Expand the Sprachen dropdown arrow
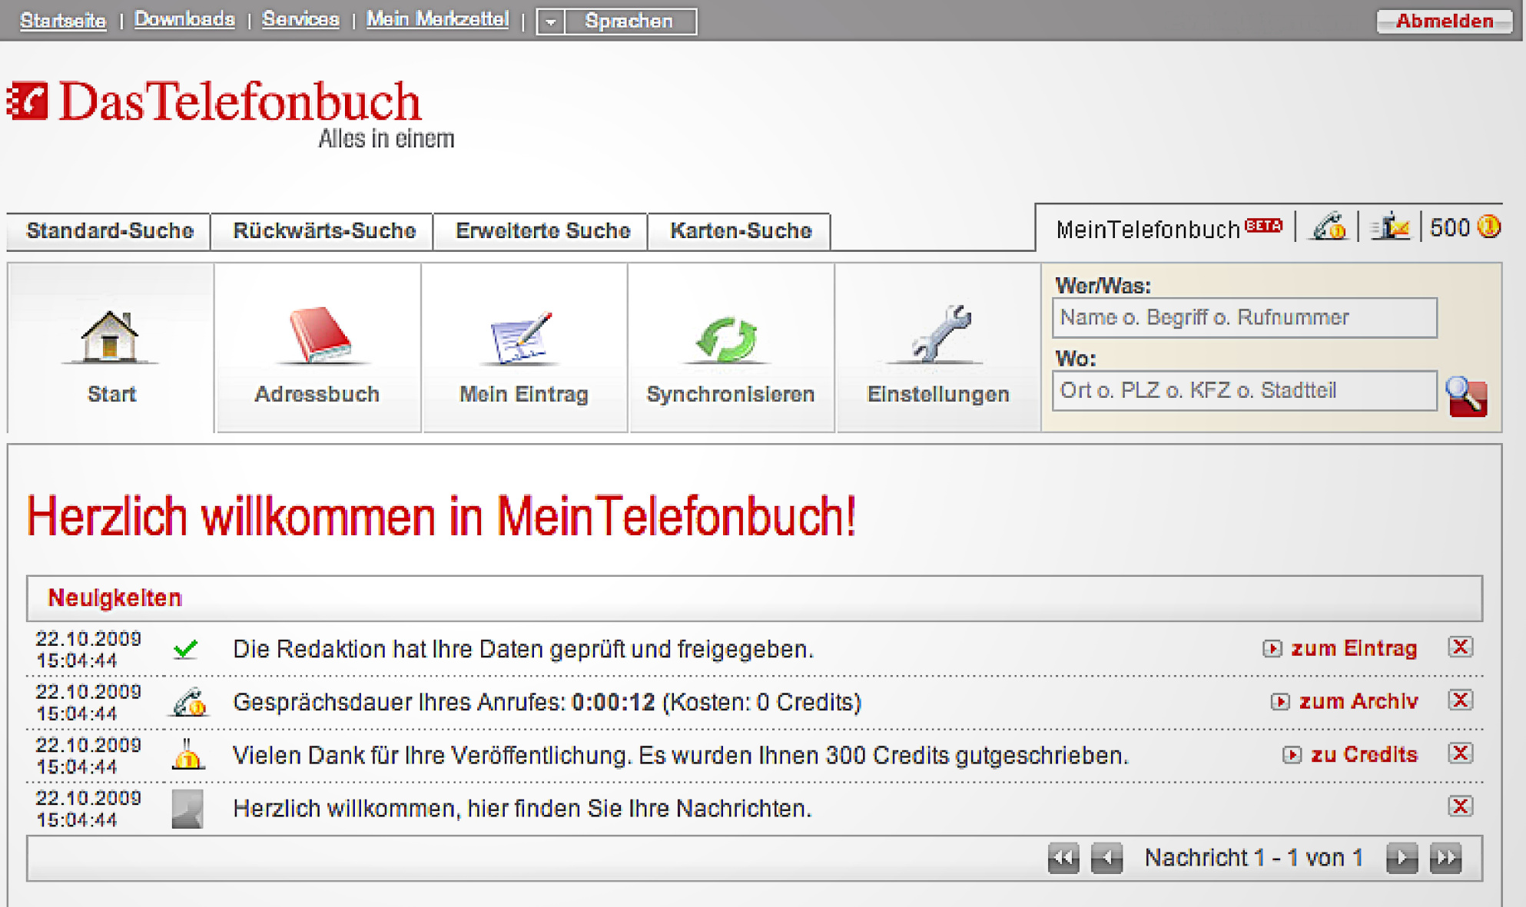 click(551, 22)
